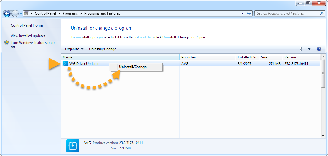Image resolution: width=328 pixels, height=156 pixels.
Task: Expand the Organize dropdown menu
Action: click(x=74, y=49)
